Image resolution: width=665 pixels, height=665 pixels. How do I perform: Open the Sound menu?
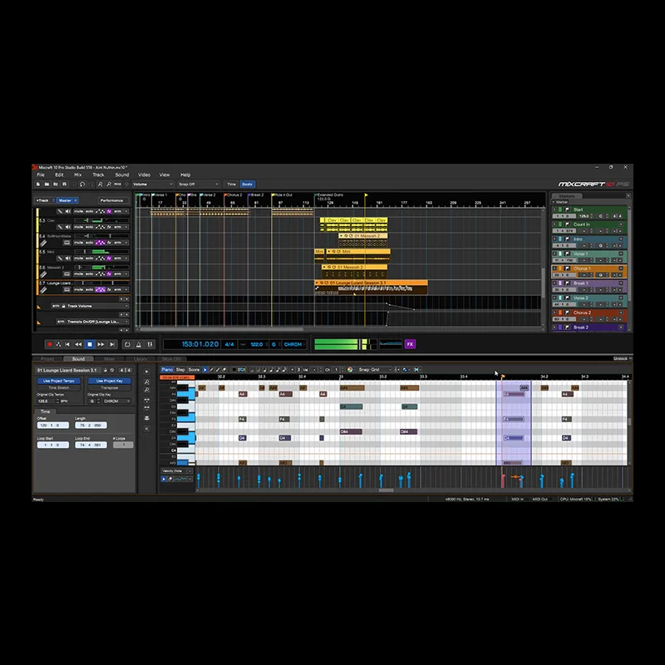122,175
